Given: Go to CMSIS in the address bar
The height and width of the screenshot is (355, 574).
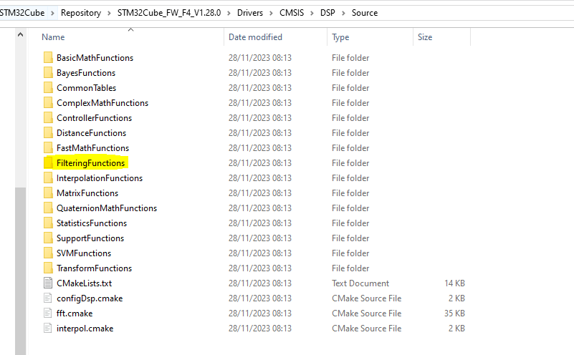Looking at the screenshot, I should click(x=292, y=13).
